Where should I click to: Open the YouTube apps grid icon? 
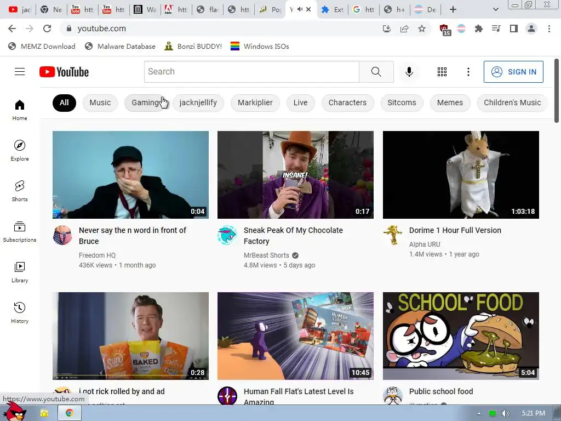click(442, 72)
